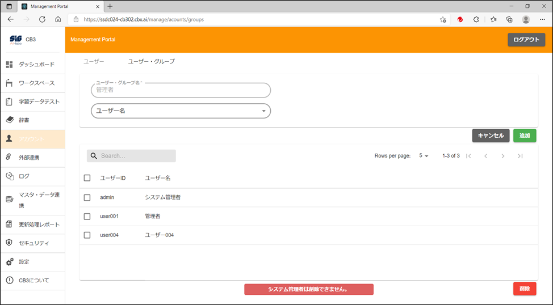This screenshot has height=305, width=553.
Task: Select the 辞書 dictionary book icon
Action: (x=9, y=120)
